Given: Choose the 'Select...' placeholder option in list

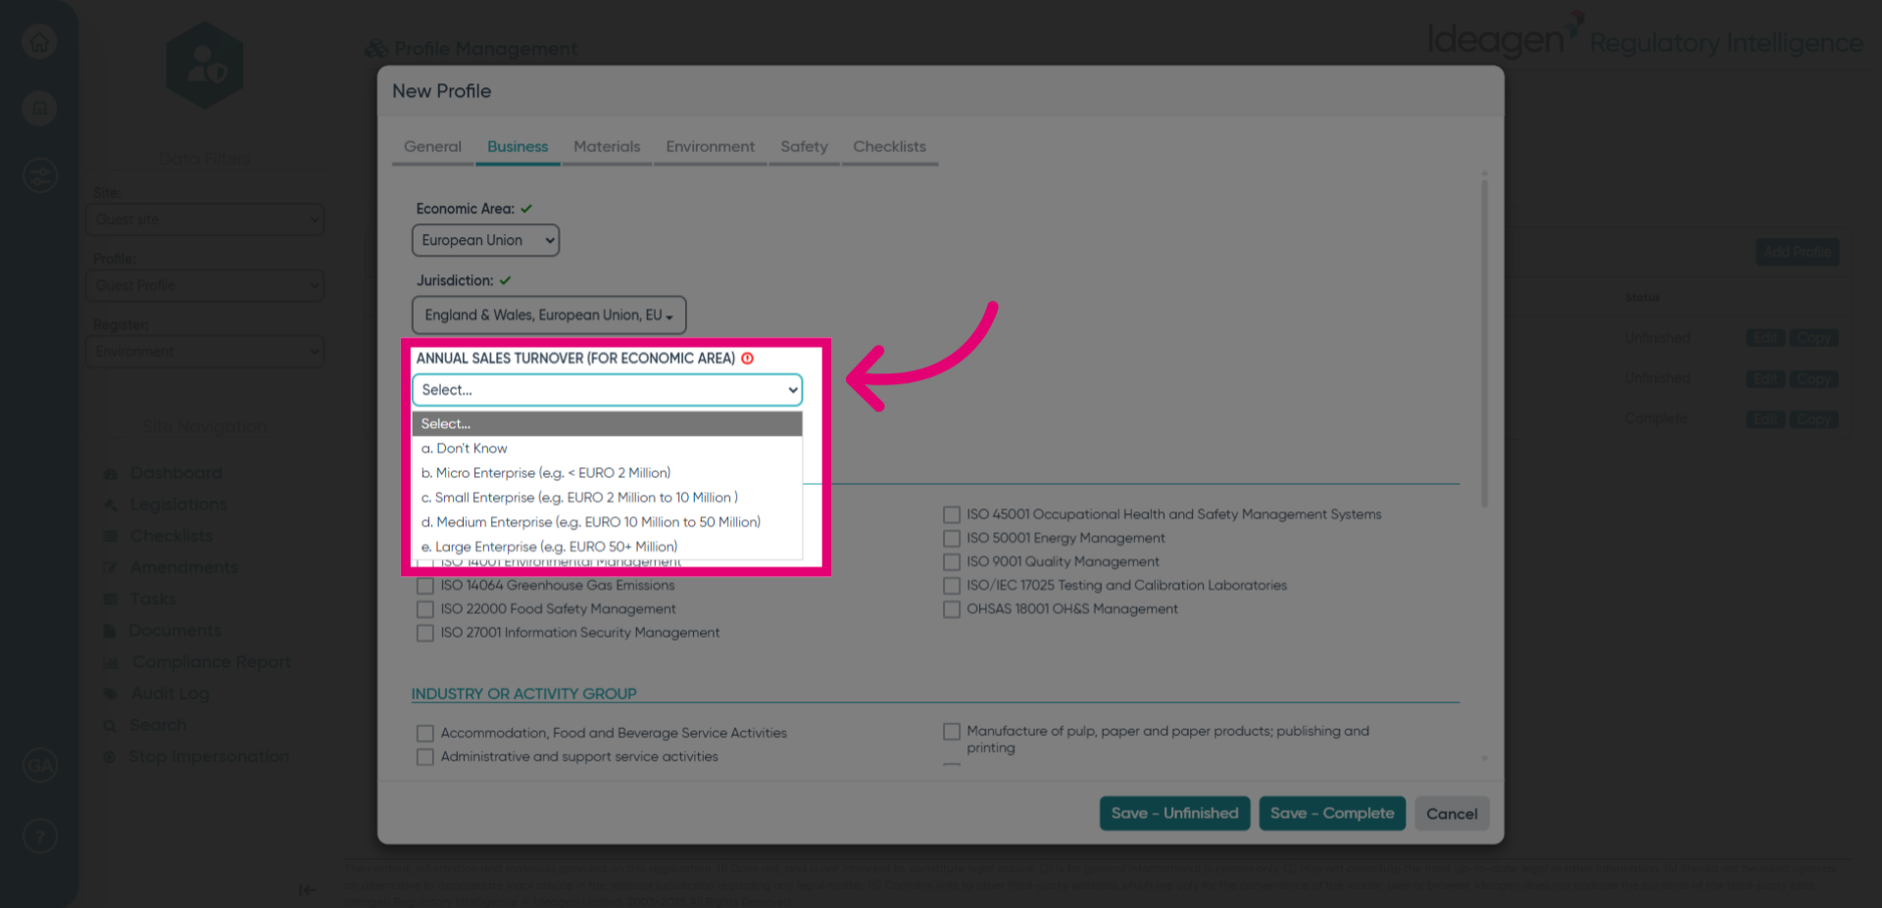Looking at the screenshot, I should 608,423.
